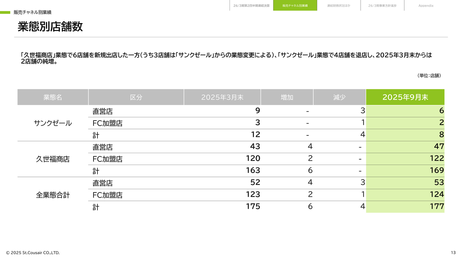Select the 2025年3月末 column header
The image size is (462, 260).
(222, 97)
